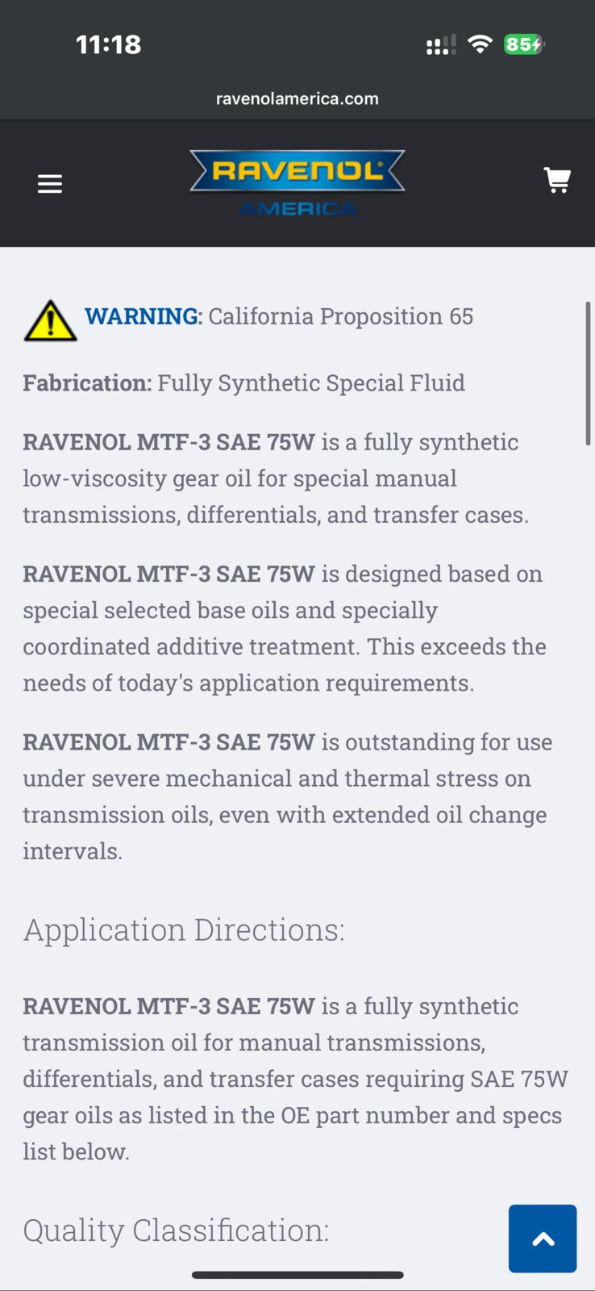
Task: Click the page scrollbar on right edge
Action: (588, 374)
